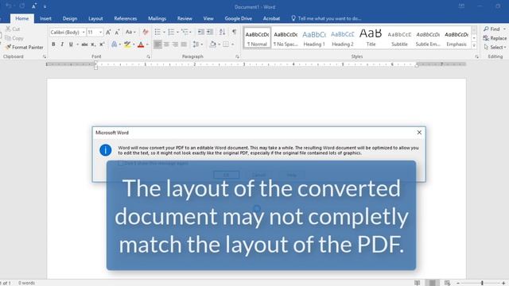Center the text
This screenshot has height=286, width=509.
pos(166,44)
